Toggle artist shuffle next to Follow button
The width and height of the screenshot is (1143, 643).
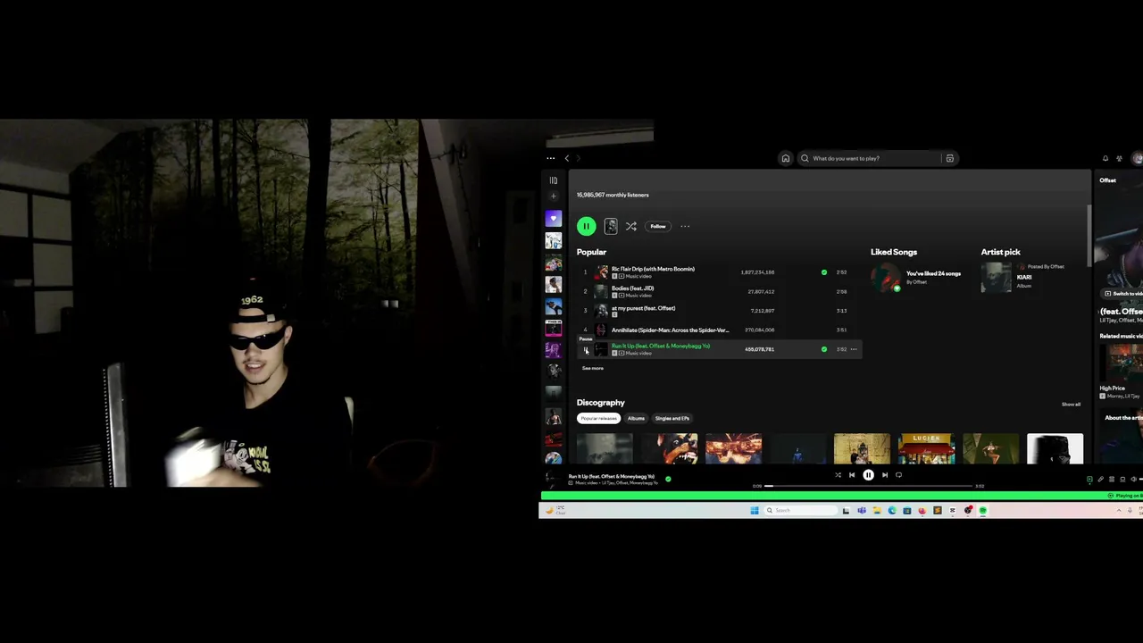(630, 226)
